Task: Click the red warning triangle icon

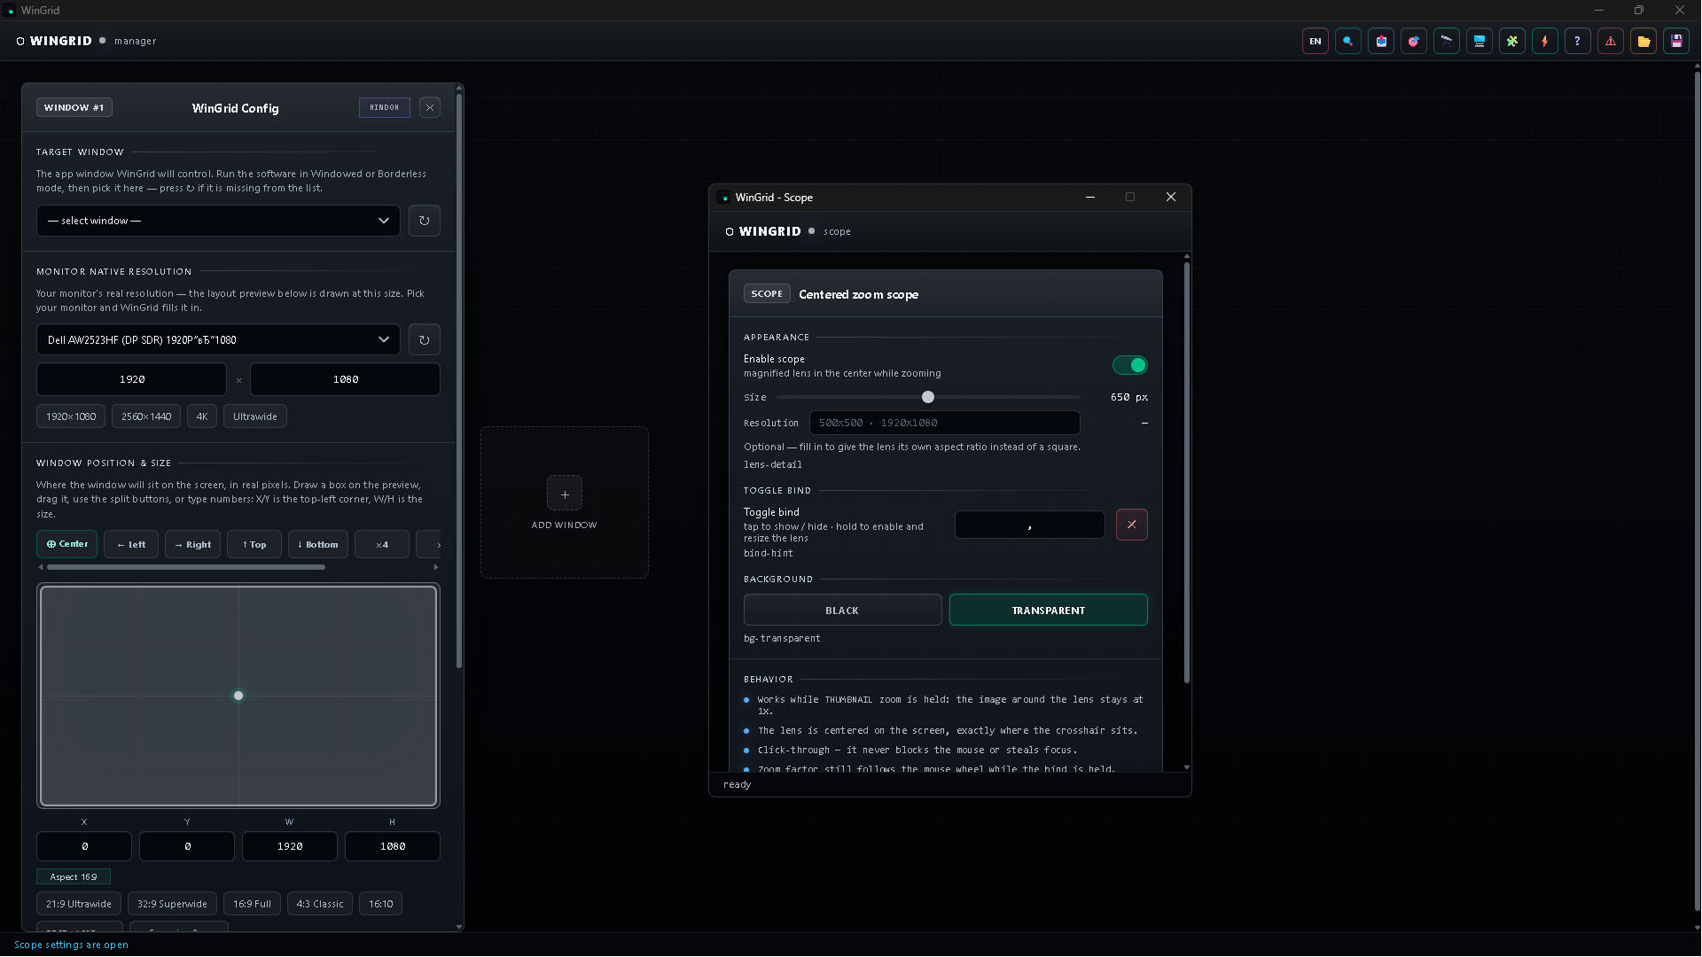Action: [1611, 41]
